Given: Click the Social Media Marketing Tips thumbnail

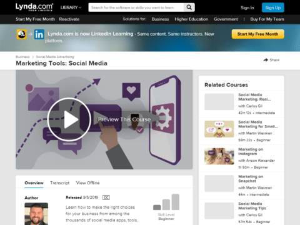Looking at the screenshot, I should (219, 211).
